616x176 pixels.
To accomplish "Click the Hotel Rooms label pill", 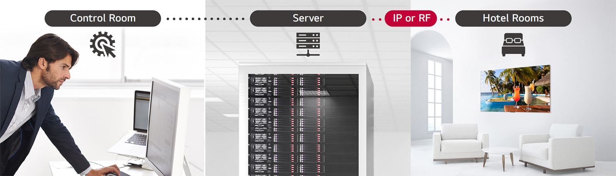I will coord(513,18).
